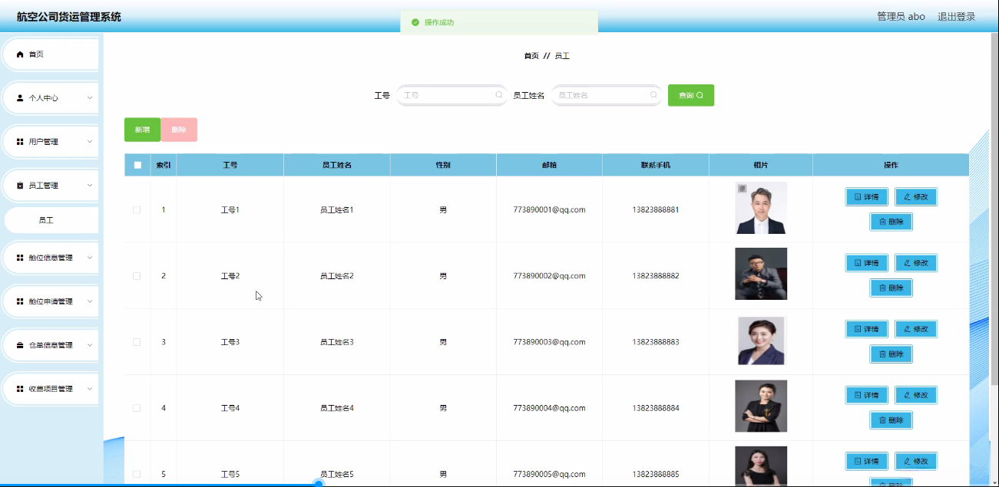Viewport: 999px width, 487px height.
Task: Click 管理员 abo account label
Action: 901,16
